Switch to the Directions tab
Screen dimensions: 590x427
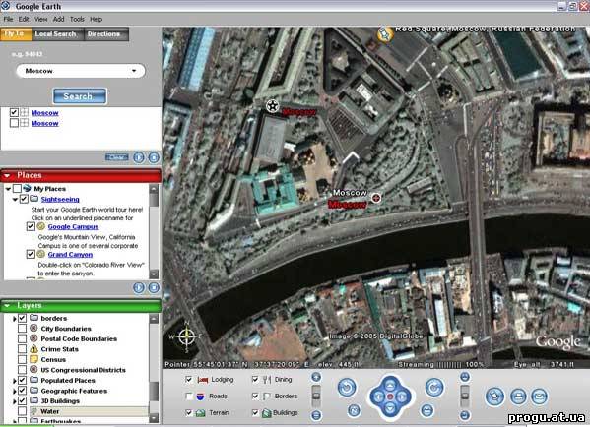(x=103, y=34)
